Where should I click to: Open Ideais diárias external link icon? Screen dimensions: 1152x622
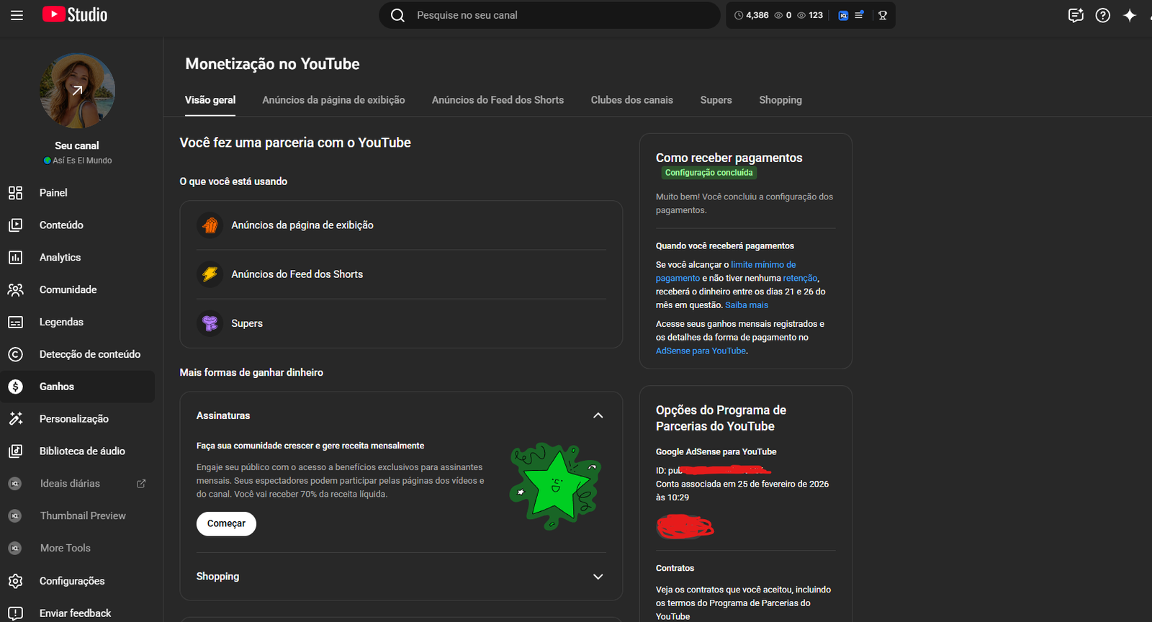[141, 484]
